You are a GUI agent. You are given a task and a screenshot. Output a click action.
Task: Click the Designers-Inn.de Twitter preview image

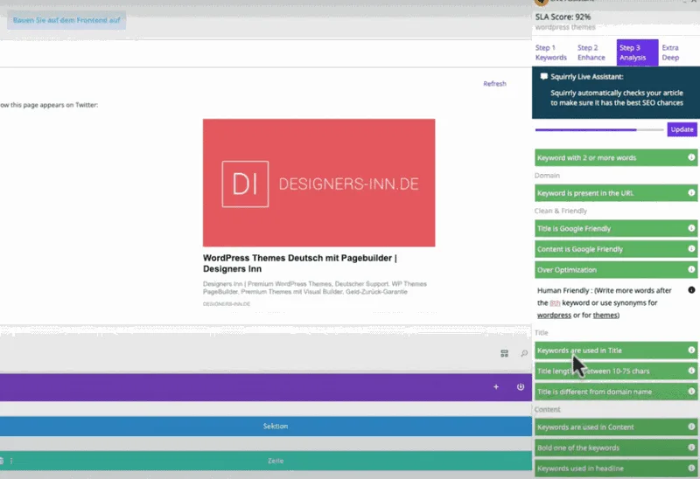click(x=318, y=183)
